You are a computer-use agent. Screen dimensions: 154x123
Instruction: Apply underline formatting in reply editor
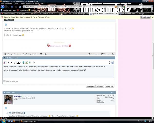(x=14, y=63)
